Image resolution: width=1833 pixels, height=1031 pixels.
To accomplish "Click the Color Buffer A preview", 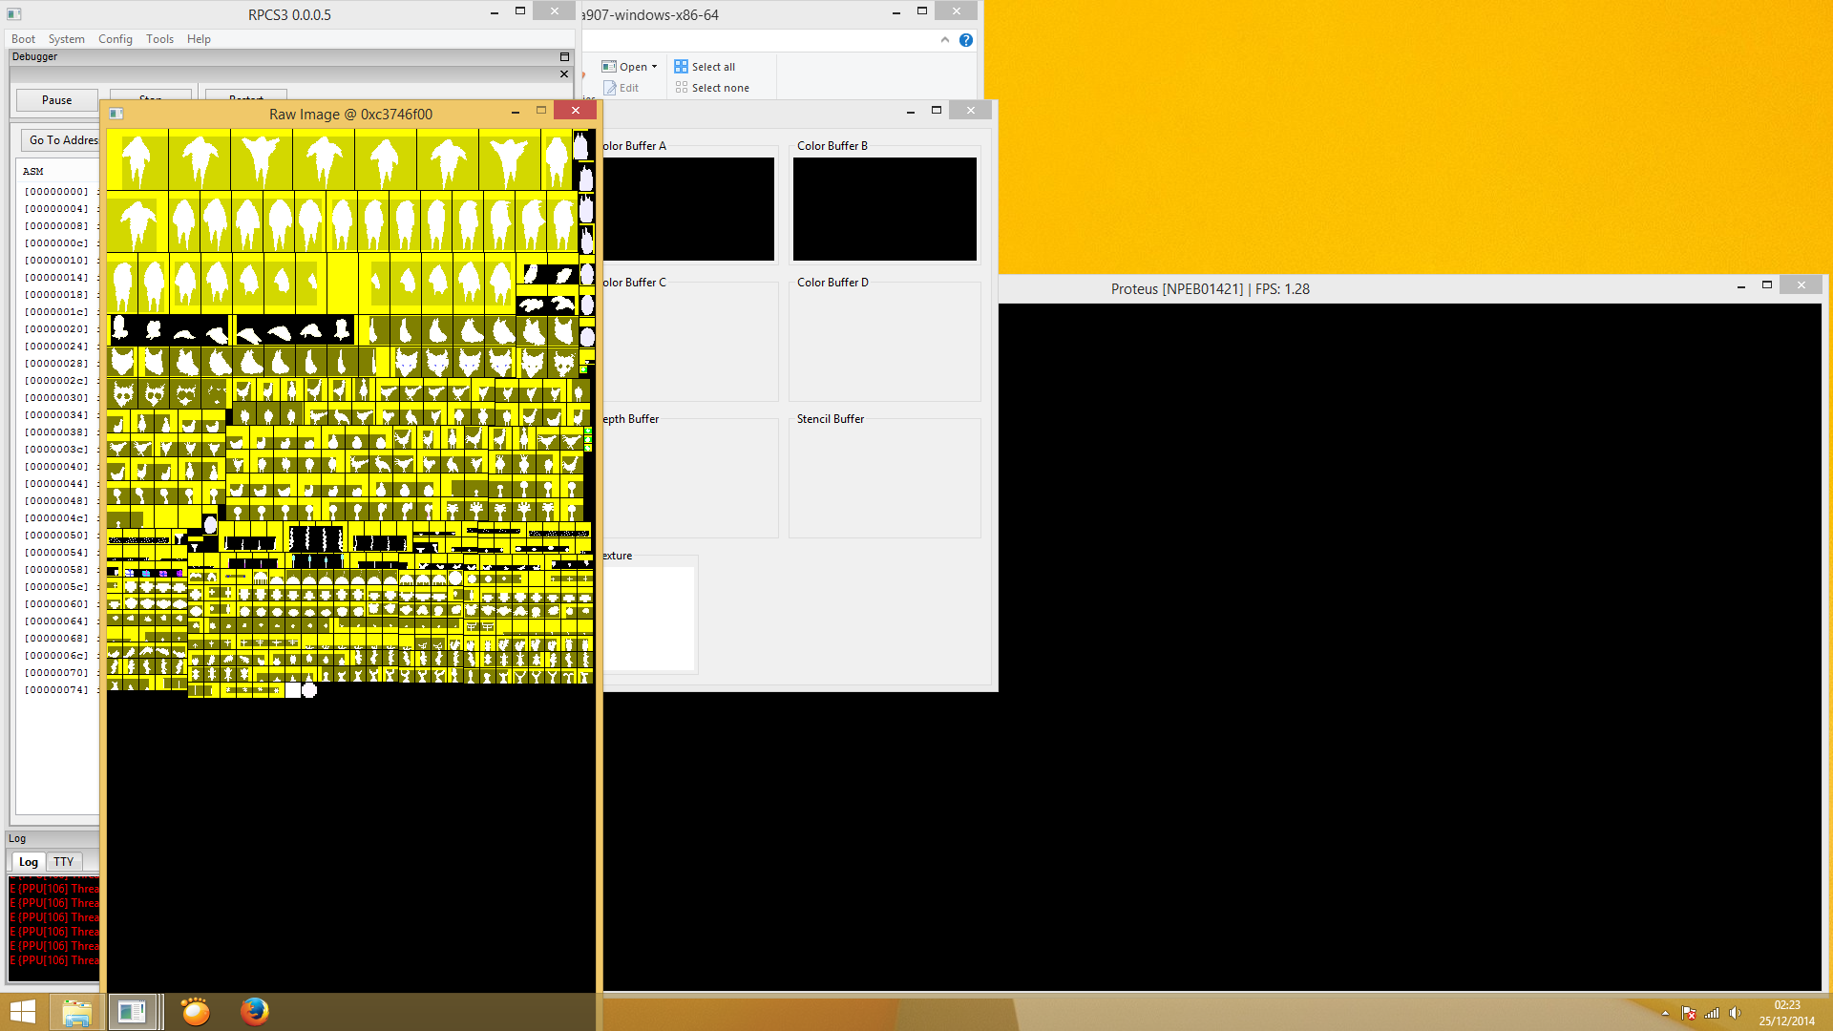I will tap(688, 209).
